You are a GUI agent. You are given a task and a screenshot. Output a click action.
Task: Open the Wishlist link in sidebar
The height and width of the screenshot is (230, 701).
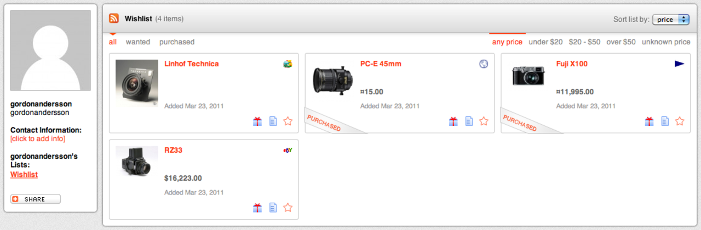[24, 175]
